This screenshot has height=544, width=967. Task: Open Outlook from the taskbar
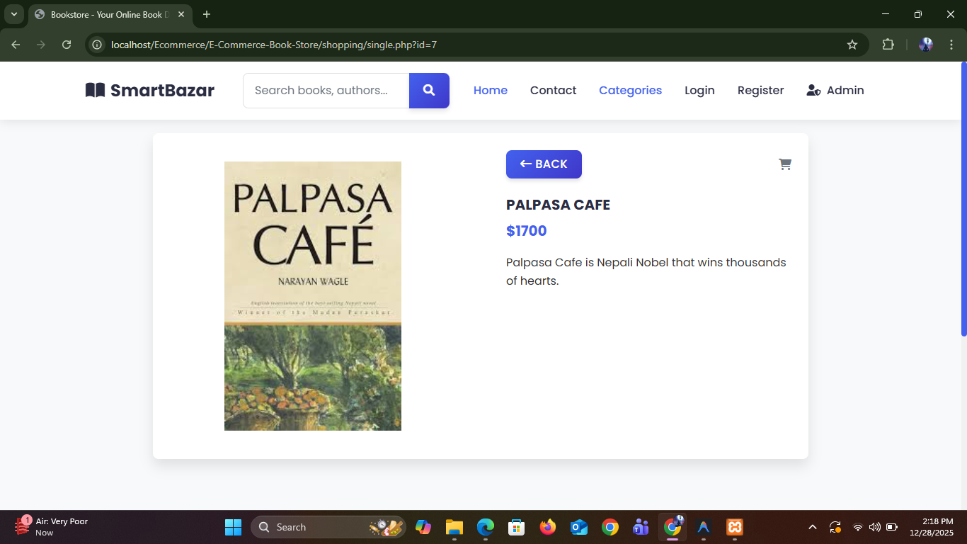[578, 527]
